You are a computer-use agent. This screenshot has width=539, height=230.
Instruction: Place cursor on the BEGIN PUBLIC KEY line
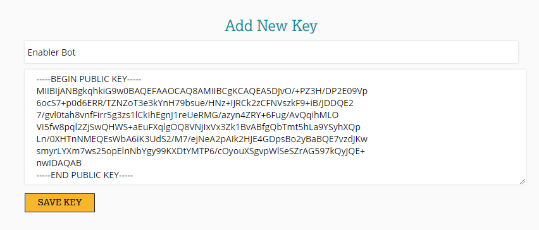89,79
